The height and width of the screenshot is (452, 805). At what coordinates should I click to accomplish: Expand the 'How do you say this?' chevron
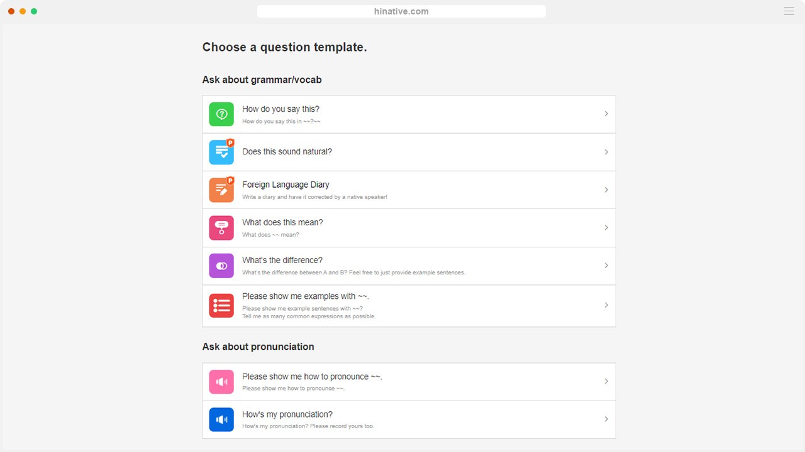click(606, 114)
